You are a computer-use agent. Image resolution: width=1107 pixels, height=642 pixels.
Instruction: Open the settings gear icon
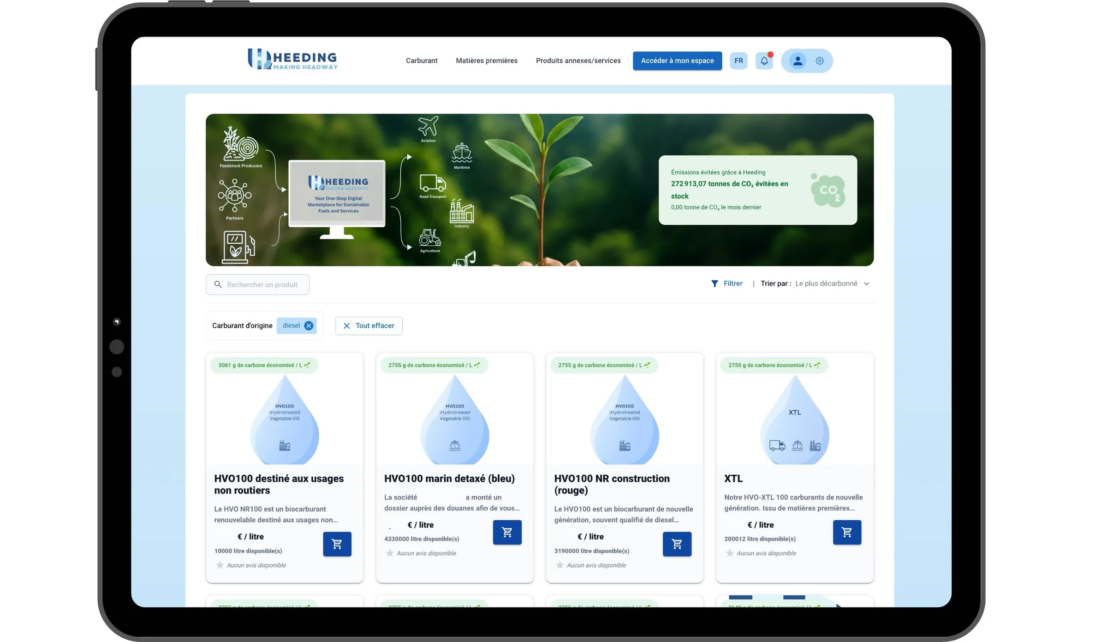820,60
